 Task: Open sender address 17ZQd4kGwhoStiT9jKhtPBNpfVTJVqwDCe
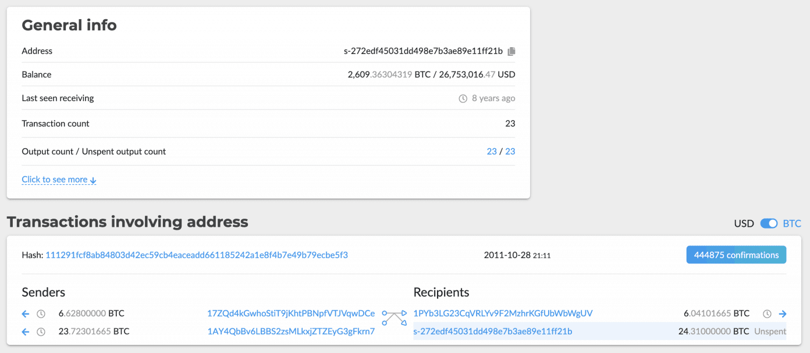click(291, 313)
